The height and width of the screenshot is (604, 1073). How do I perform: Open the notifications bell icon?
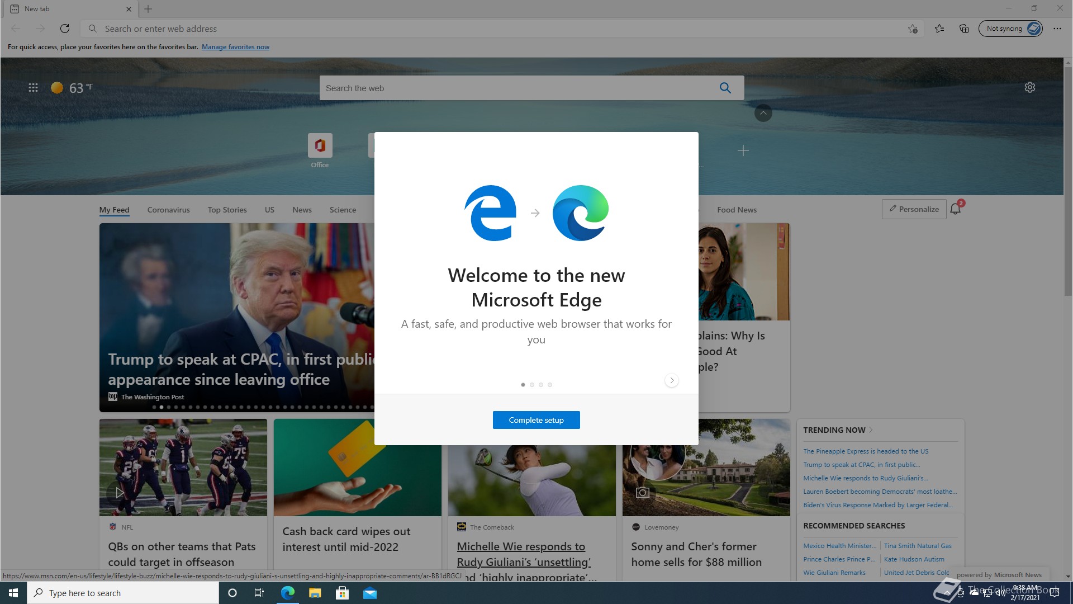tap(956, 209)
